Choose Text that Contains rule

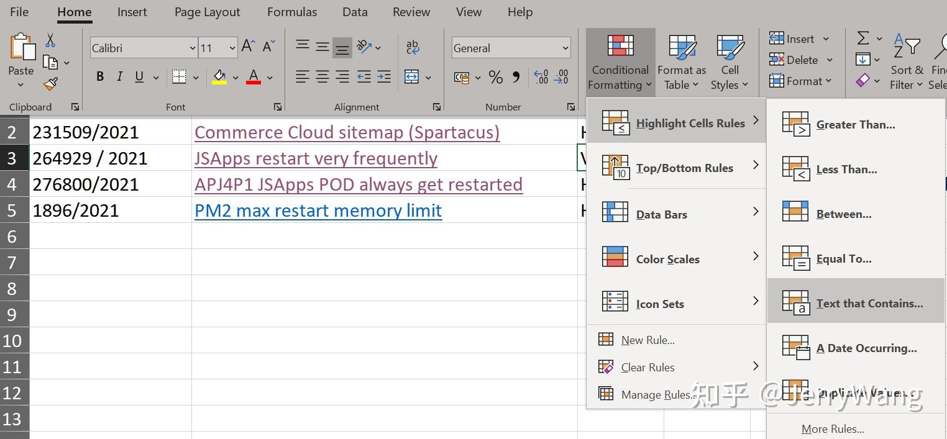pos(869,303)
